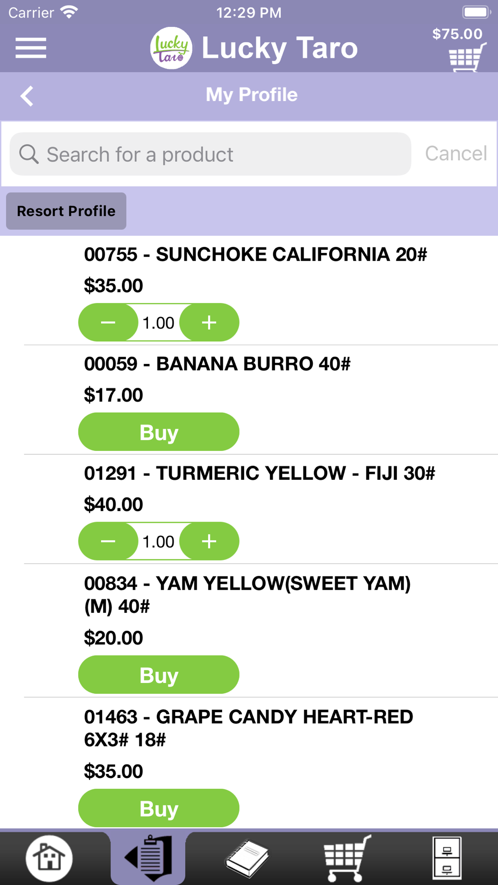This screenshot has height=885, width=498.
Task: Click the Search for a product field
Action: pos(219,154)
